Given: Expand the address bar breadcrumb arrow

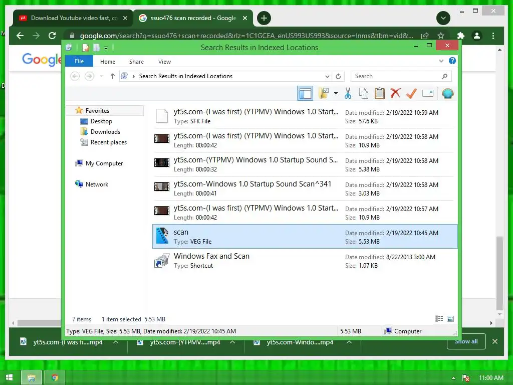Looking at the screenshot, I should coord(133,76).
